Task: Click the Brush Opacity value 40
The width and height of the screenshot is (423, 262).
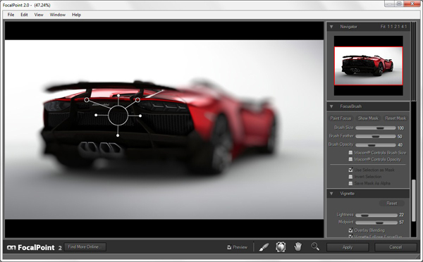Action: tap(400, 145)
